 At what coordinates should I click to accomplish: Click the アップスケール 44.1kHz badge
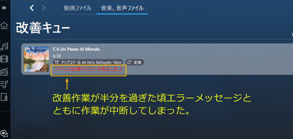click(x=88, y=63)
